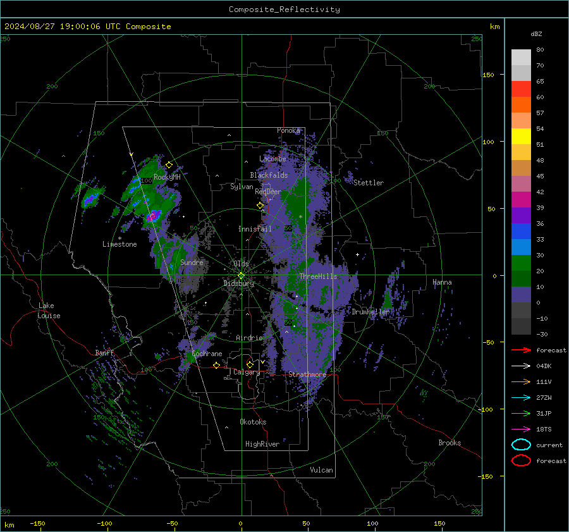
Task: Select the 39 dBZ magenta color swatch
Action: (521, 199)
